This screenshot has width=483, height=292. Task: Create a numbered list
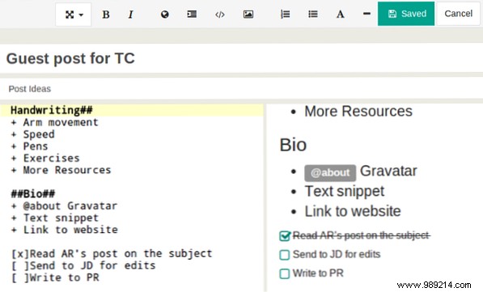click(x=286, y=15)
